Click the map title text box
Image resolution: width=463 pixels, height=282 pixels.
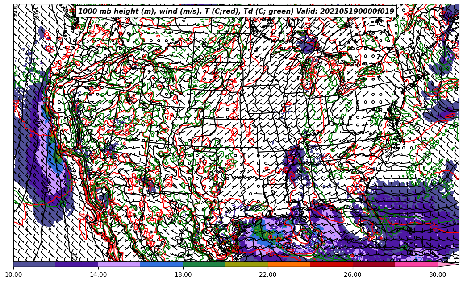pos(236,12)
